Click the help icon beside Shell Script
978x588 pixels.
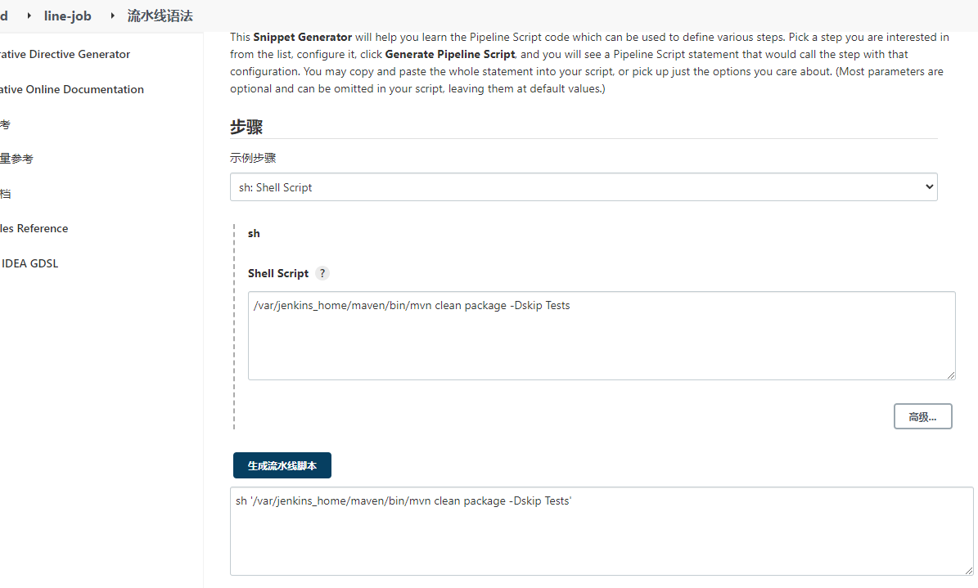pos(322,273)
